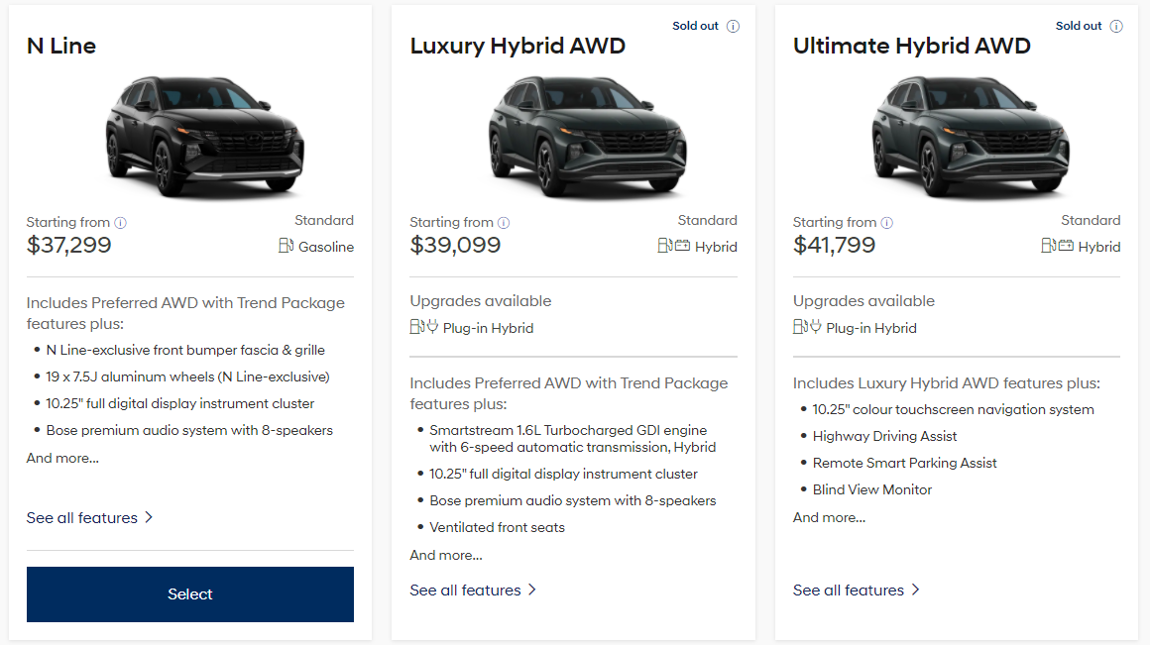This screenshot has width=1150, height=645.
Task: Click the N Line trim title
Action: (x=61, y=46)
